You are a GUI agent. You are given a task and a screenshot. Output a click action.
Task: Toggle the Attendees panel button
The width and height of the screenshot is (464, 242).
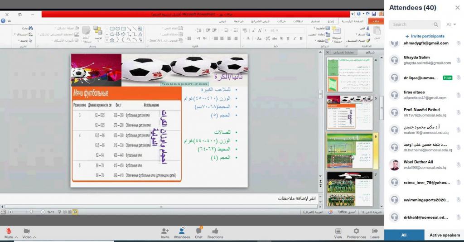click(182, 231)
